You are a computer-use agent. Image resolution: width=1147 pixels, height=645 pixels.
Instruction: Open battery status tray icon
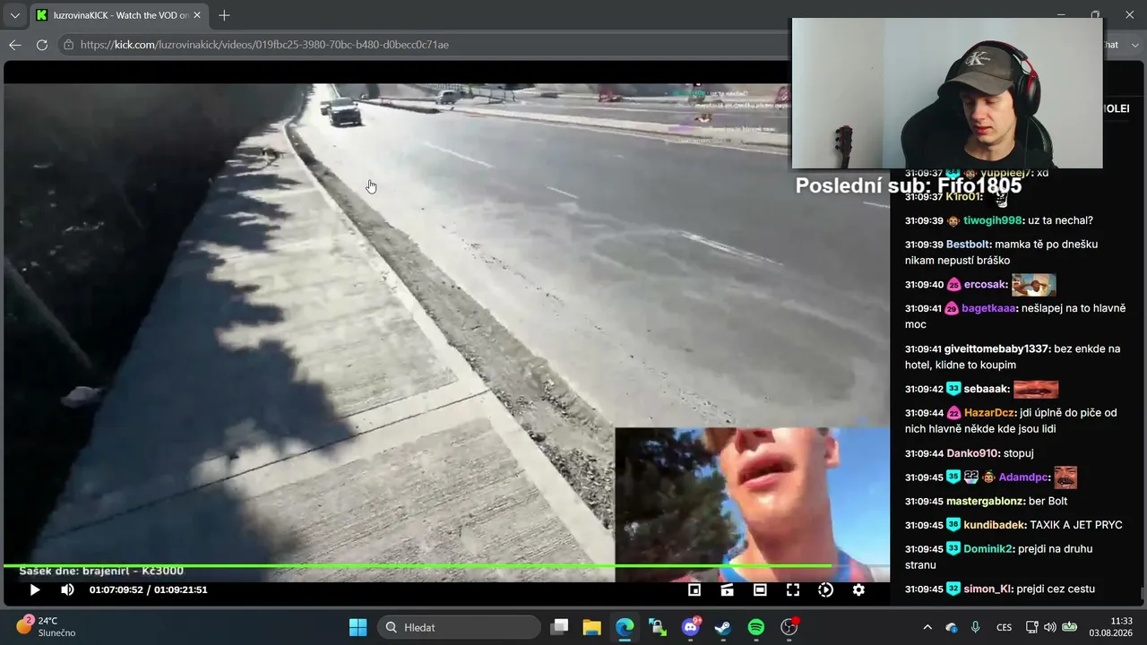(1070, 627)
